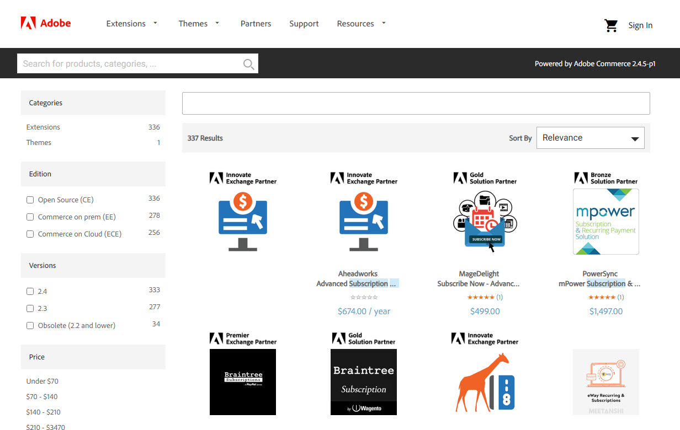Click the star rating for PowerSync mPower
The height and width of the screenshot is (430, 680).
(602, 297)
